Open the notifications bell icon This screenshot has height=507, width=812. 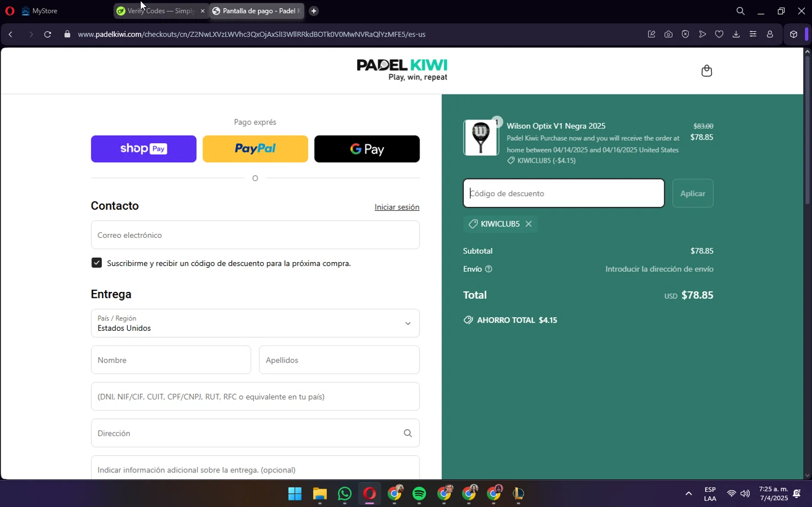(x=797, y=493)
